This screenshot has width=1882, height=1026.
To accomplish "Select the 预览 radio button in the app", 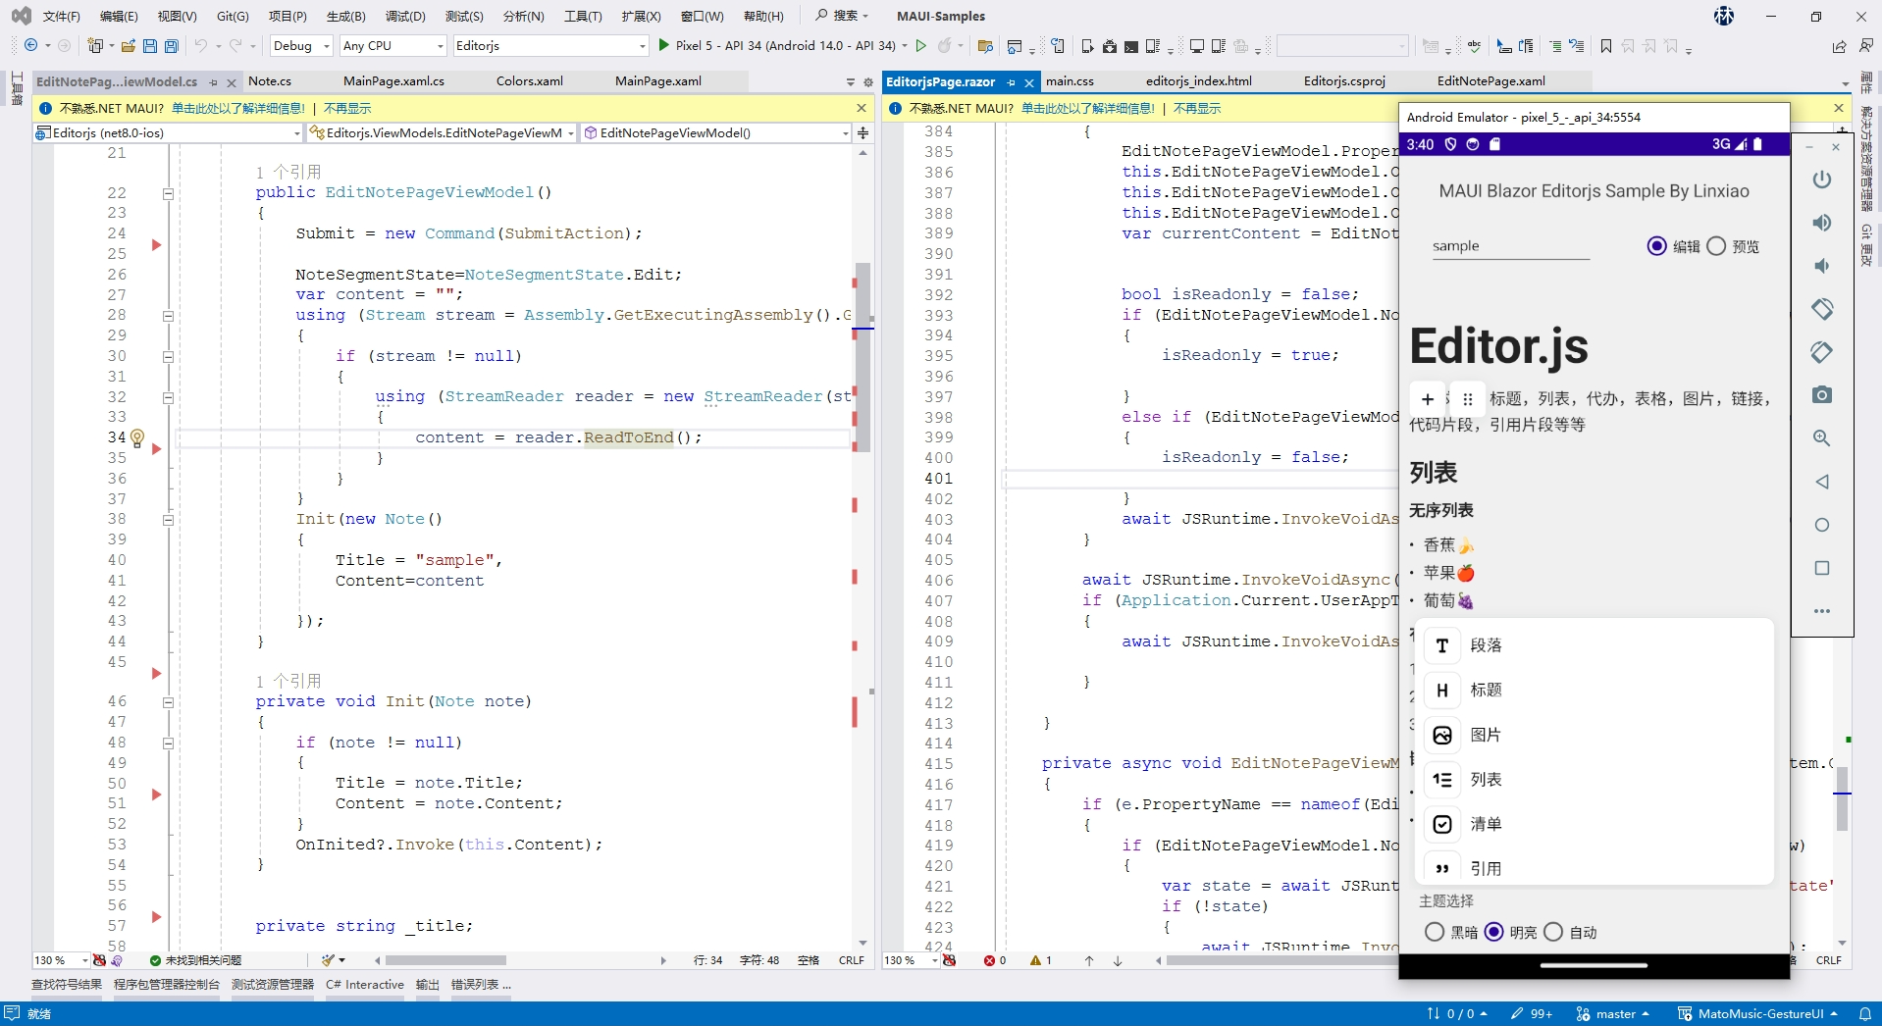I will (x=1715, y=246).
